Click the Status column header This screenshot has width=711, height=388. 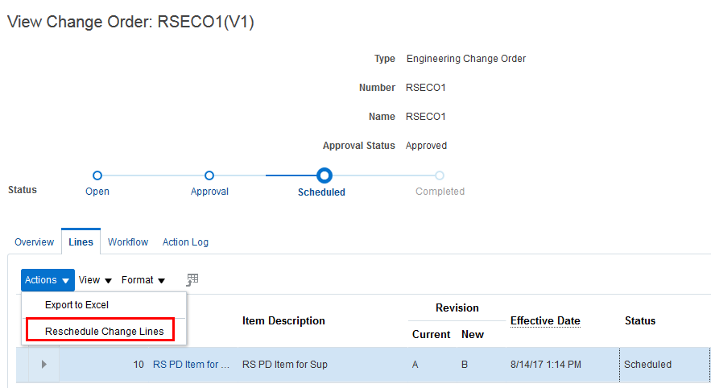pyautogui.click(x=640, y=320)
